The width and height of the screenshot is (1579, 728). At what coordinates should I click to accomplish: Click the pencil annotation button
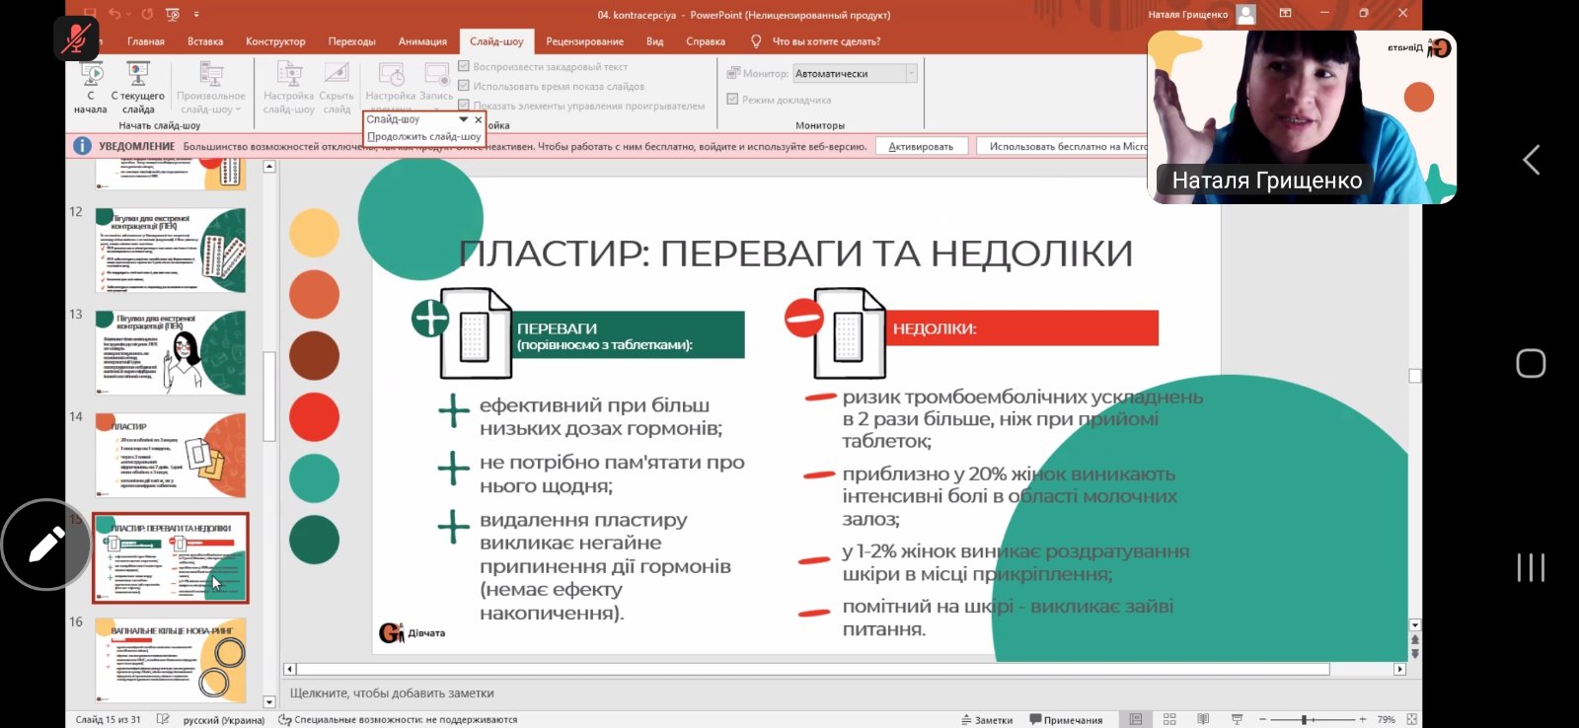coord(46,545)
